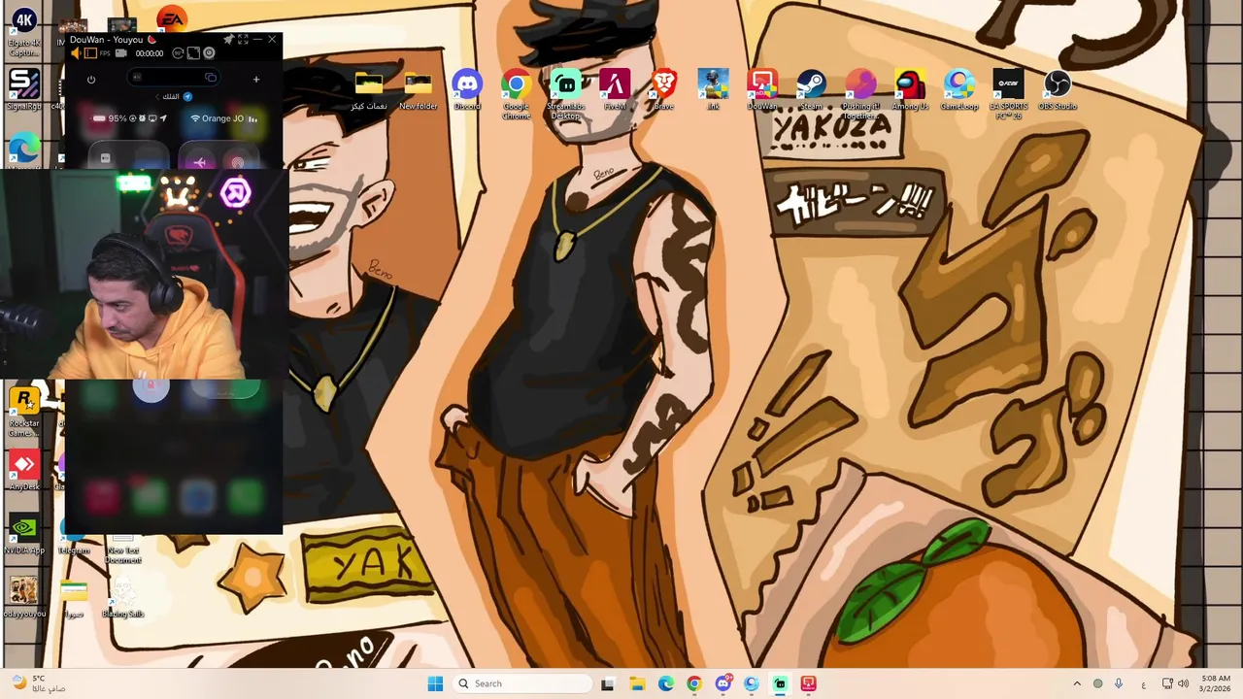This screenshot has height=699, width=1243.
Task: Rotate screen 90° in DouWan toolbar
Action: coord(178,52)
